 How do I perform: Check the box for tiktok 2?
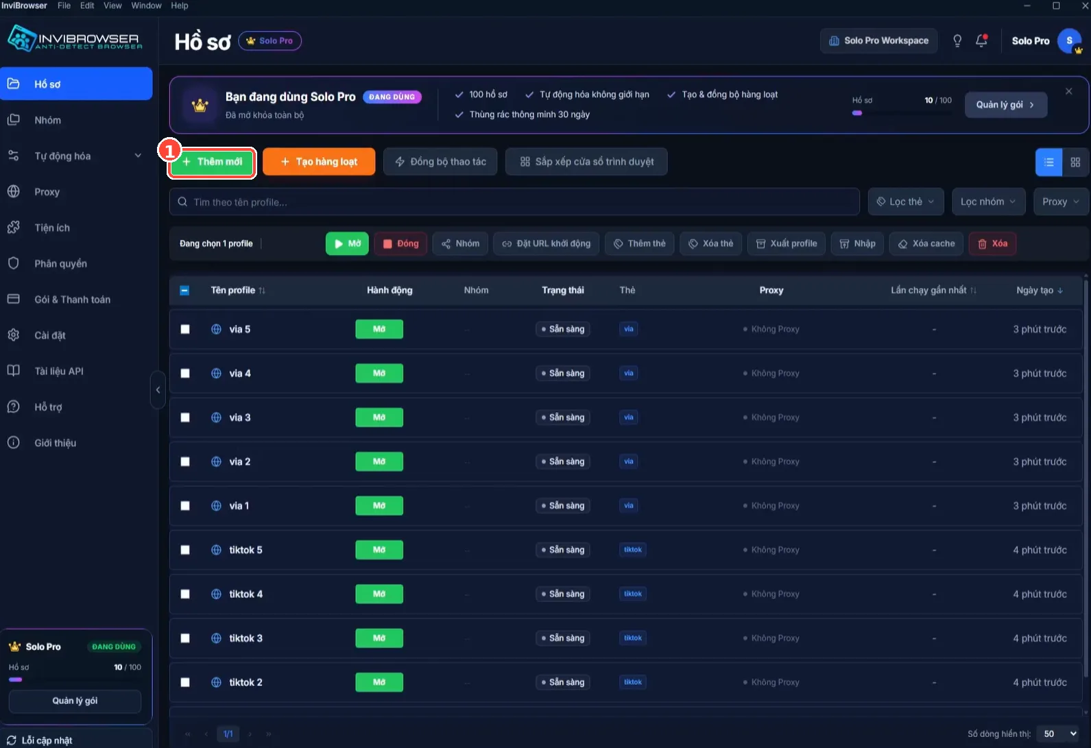coord(185,682)
